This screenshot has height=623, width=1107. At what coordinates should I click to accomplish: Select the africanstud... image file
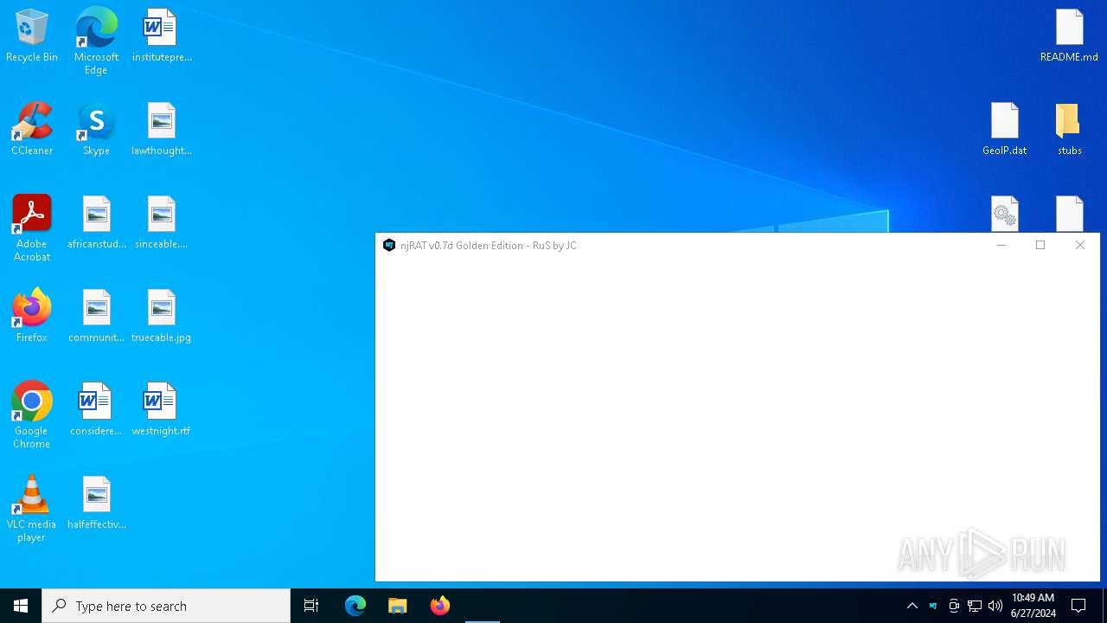point(97,222)
